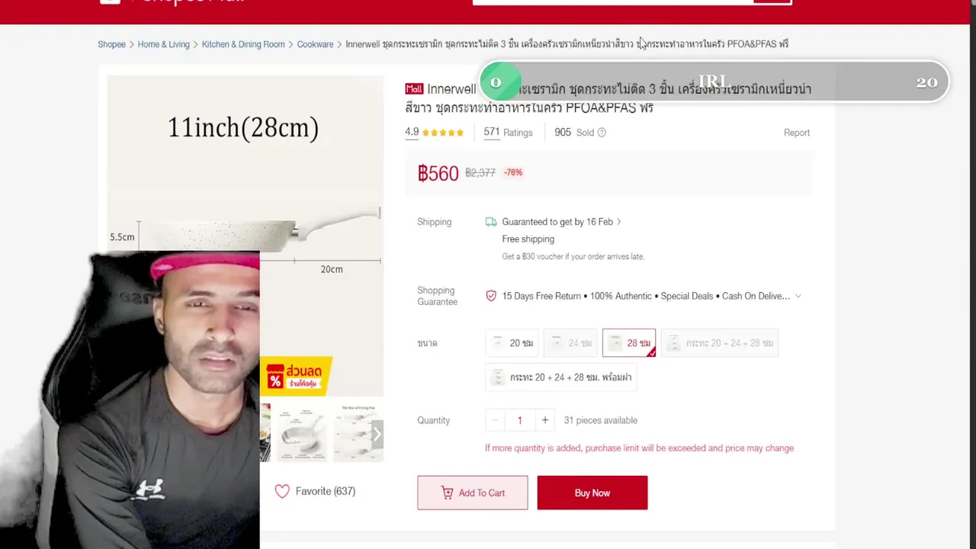Increase quantity with the plus button
Image resolution: width=976 pixels, height=549 pixels.
click(x=544, y=420)
